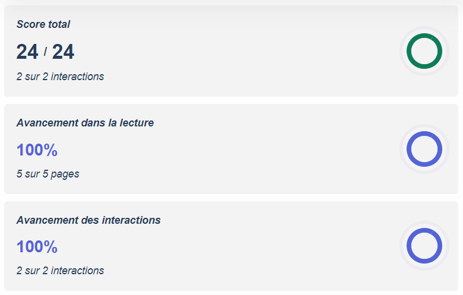463x295 pixels.
Task: Click the second 24, the maximum score
Action: click(63, 52)
